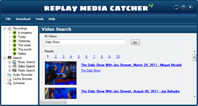
Task: Maximize the Replay Media Catcher window
Action: click(x=183, y=8)
